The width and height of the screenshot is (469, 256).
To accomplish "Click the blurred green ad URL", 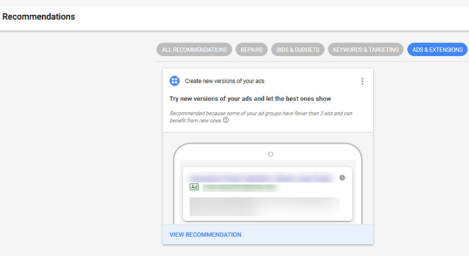I will tap(241, 188).
